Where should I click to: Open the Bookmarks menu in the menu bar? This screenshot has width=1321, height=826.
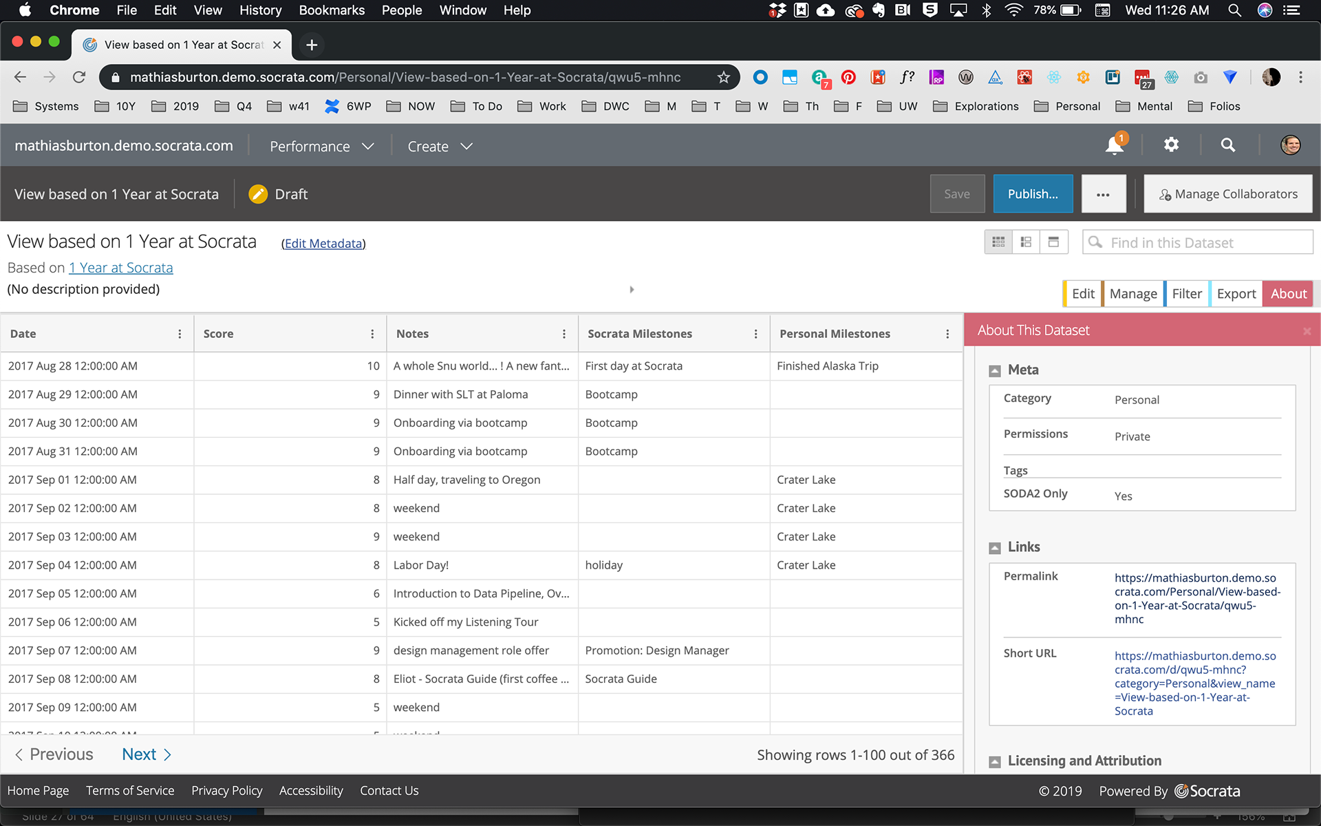point(332,10)
